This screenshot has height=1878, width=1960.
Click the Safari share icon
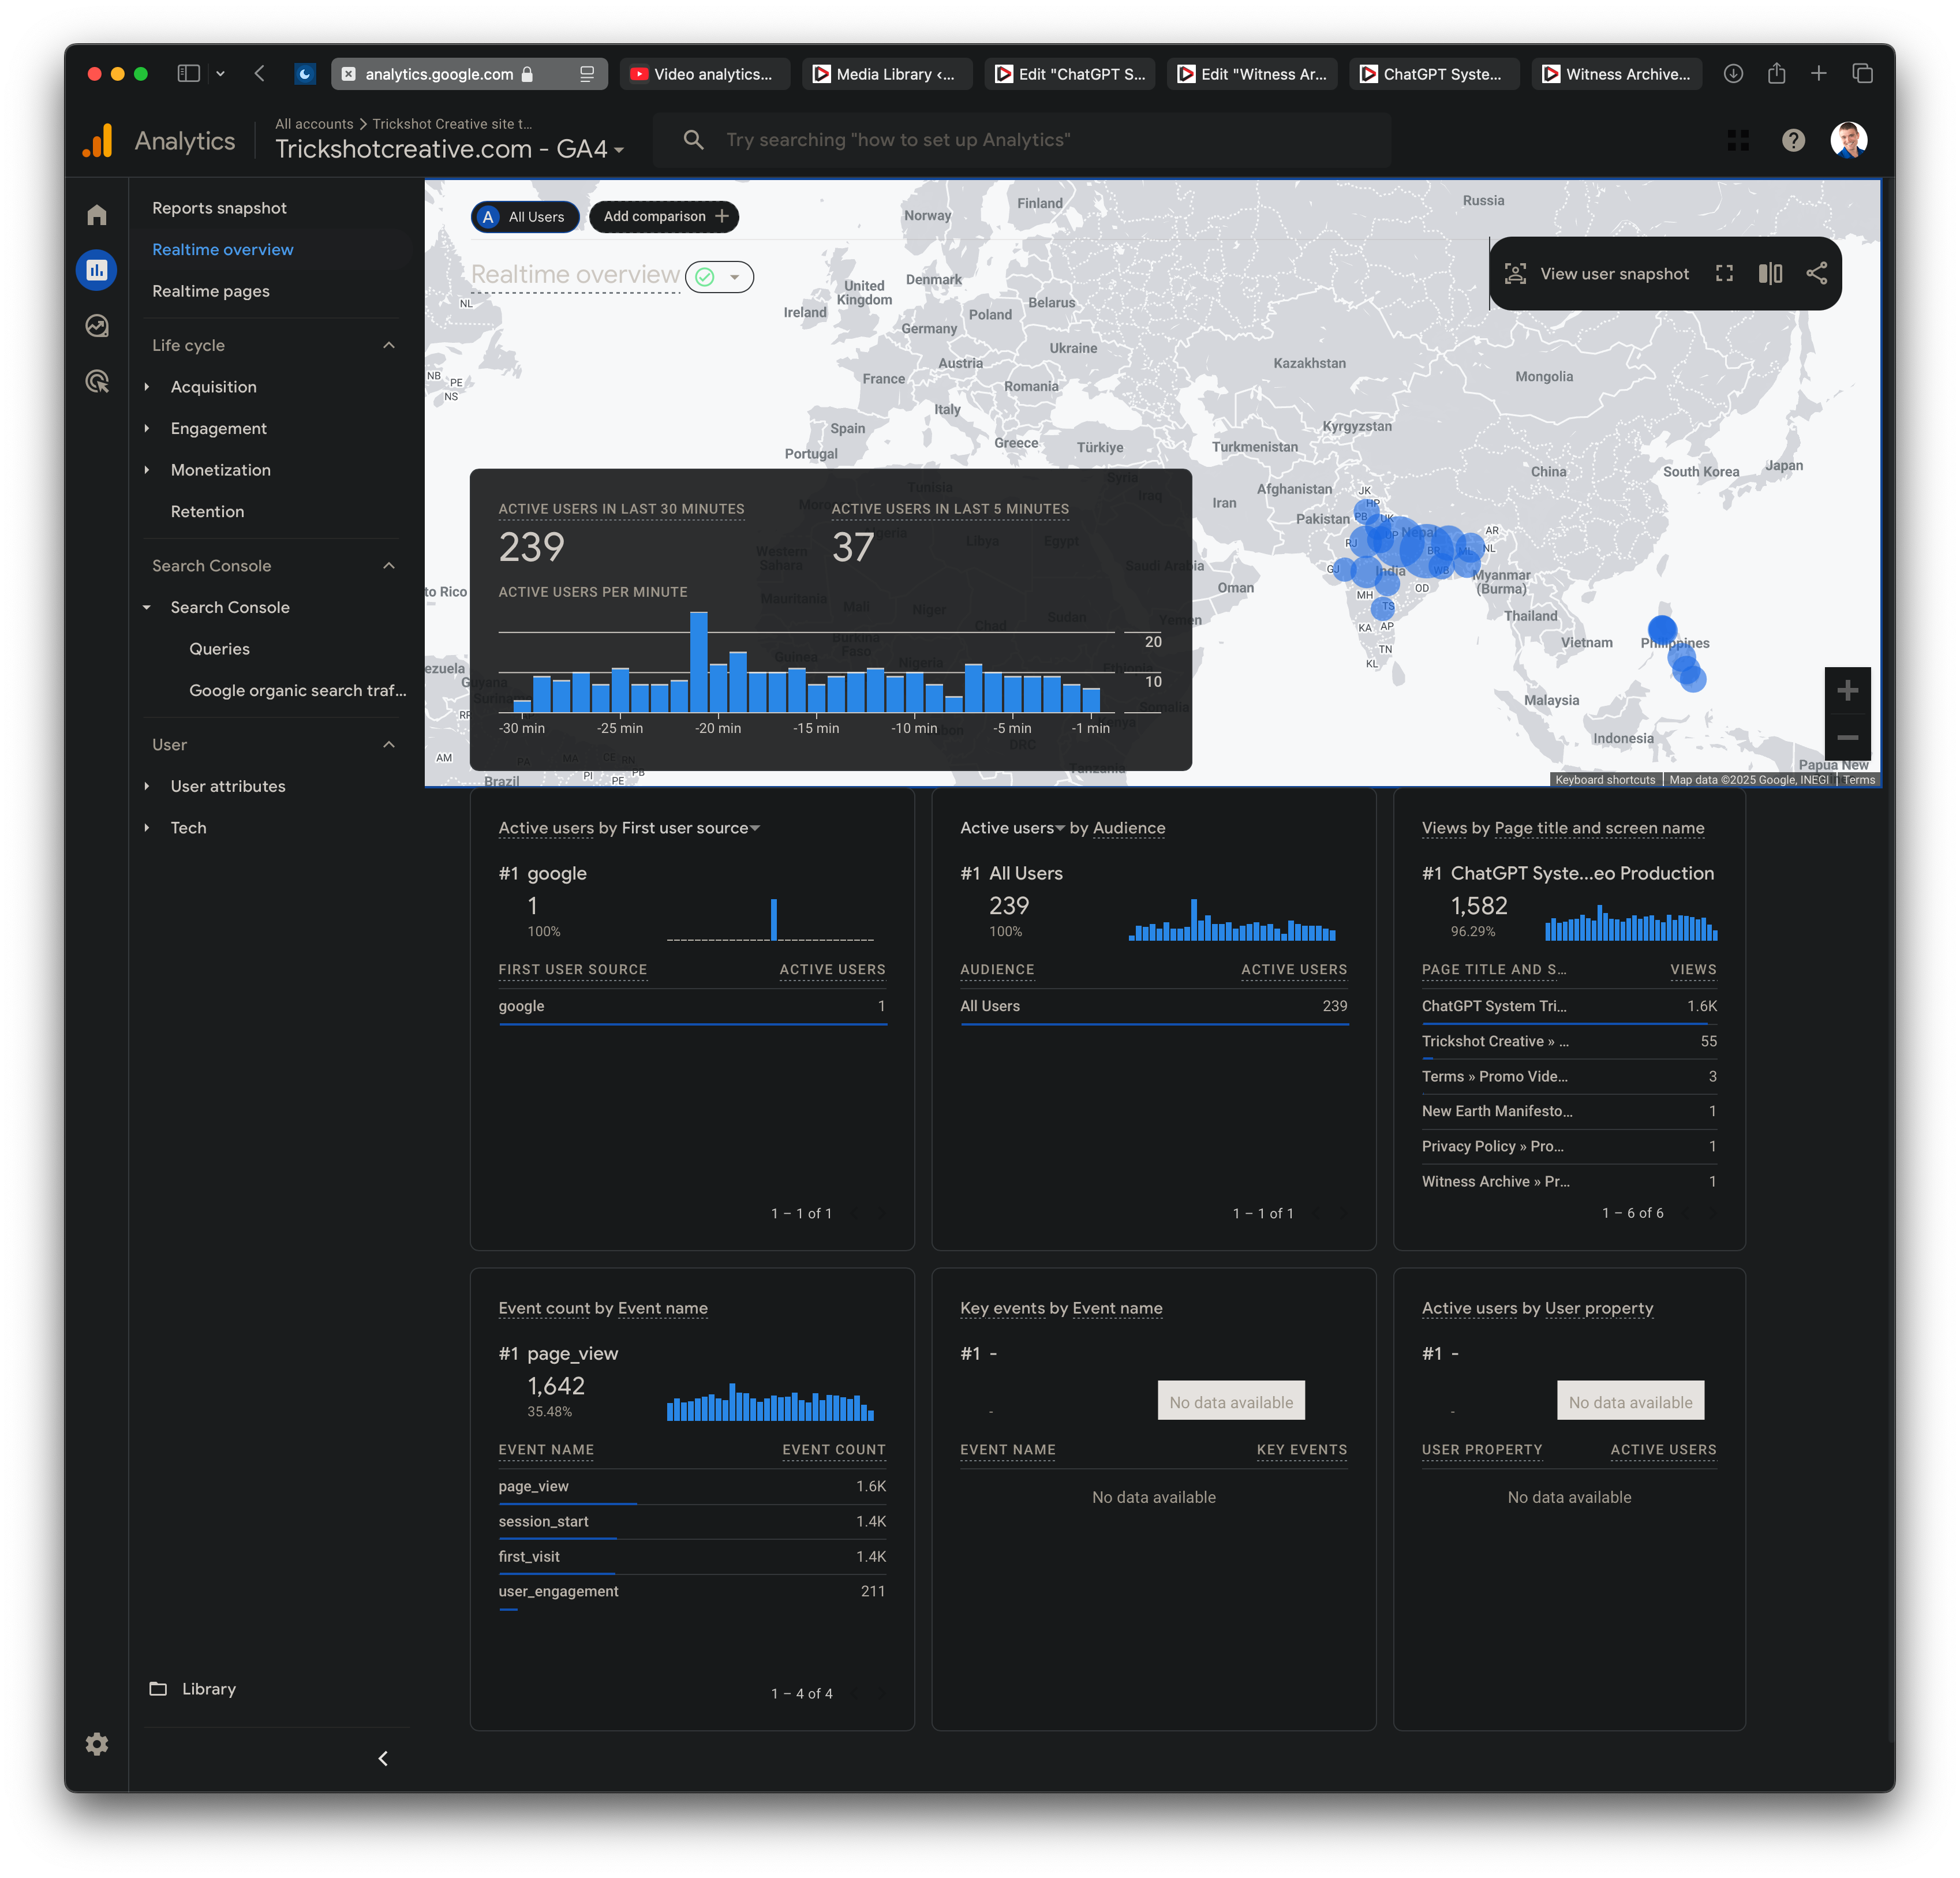(1777, 74)
